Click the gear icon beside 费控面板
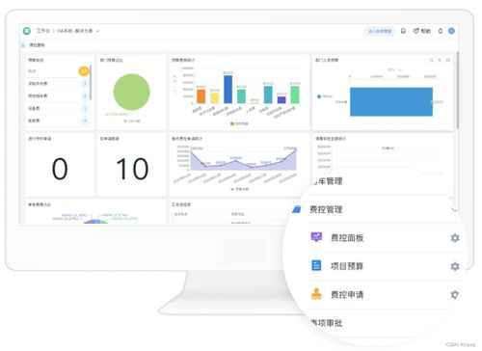Screen dimensions: 482x351 [x=455, y=238]
